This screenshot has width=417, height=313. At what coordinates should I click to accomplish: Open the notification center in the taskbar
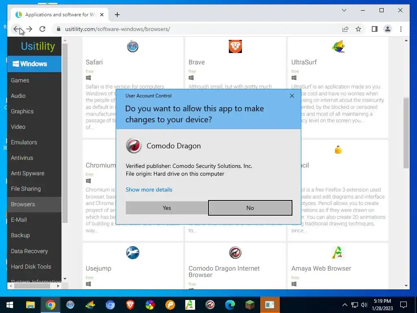pos(404,305)
